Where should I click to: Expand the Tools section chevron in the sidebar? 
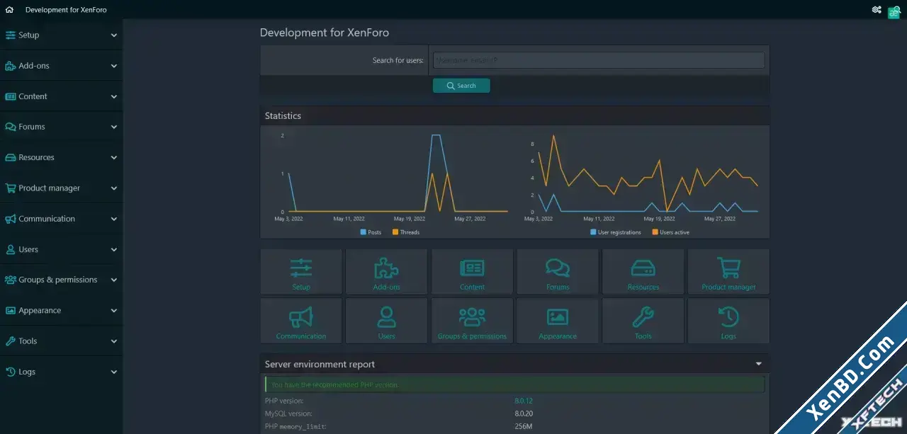point(114,341)
